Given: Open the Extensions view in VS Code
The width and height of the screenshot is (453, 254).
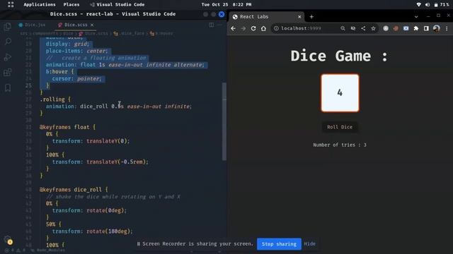Looking at the screenshot, I should tap(8, 72).
